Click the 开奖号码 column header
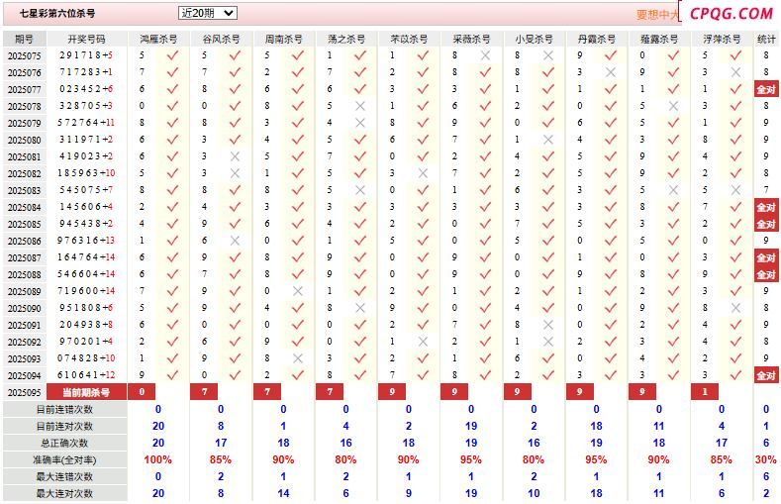The height and width of the screenshot is (504, 781). pyautogui.click(x=87, y=39)
